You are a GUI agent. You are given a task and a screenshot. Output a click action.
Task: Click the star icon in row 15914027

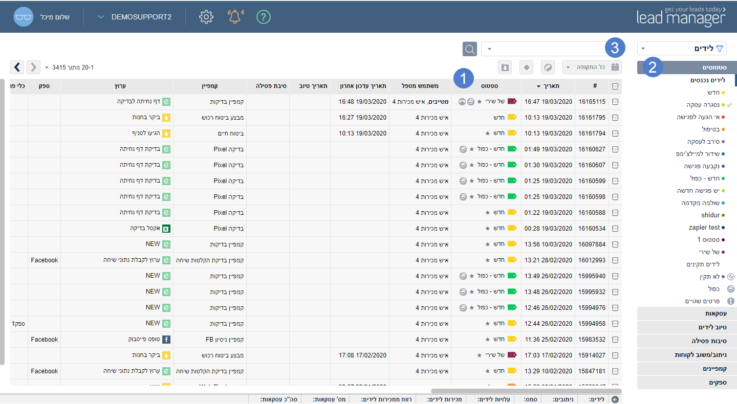pos(479,355)
